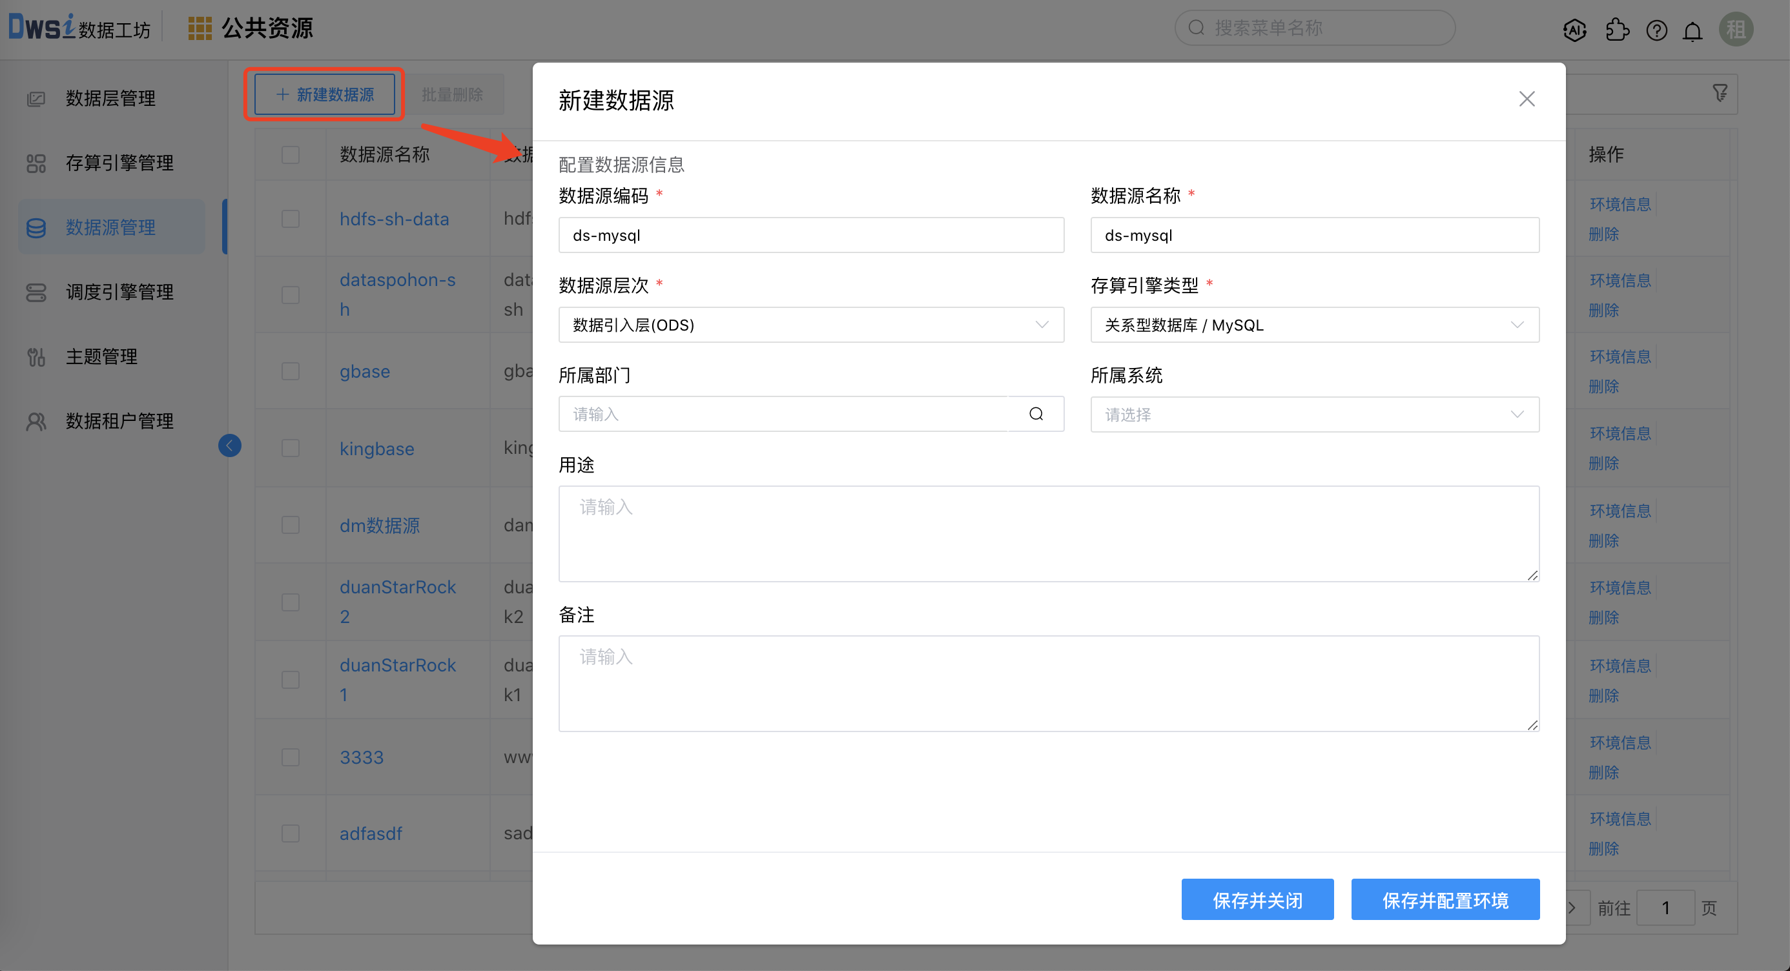Open the AI assistant icon in top bar
The image size is (1790, 971).
1574,30
